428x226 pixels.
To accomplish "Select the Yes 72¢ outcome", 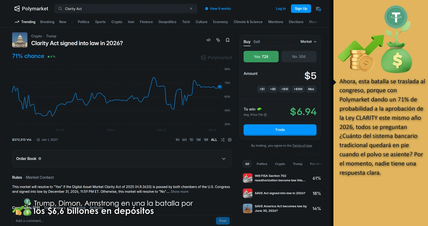I will tap(261, 57).
